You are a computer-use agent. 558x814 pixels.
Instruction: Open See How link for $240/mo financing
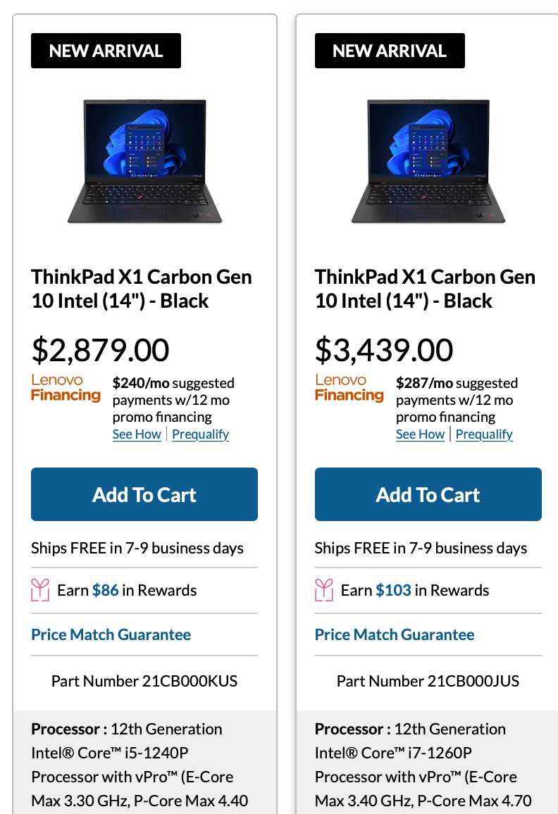tap(137, 434)
